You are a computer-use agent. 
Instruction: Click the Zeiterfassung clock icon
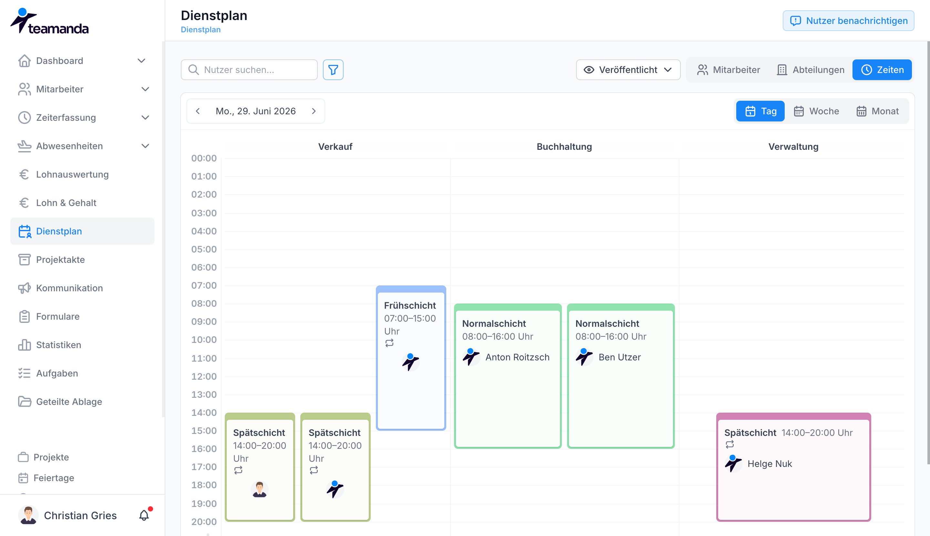point(24,118)
